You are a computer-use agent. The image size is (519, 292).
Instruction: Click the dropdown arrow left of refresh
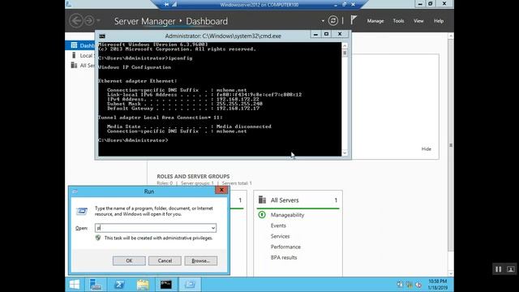coord(323,21)
